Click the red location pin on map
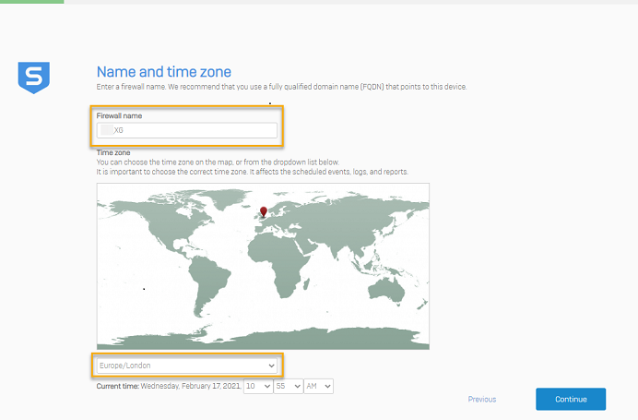Screen dimensions: 638x420 pos(265,213)
